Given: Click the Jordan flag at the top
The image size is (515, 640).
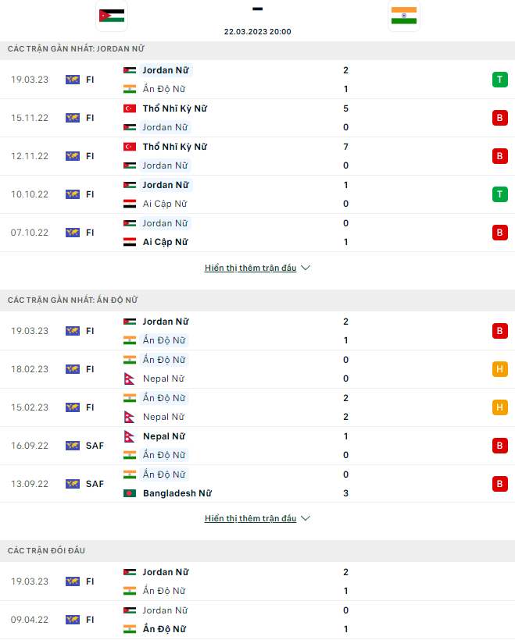Looking at the screenshot, I should 111,14.
